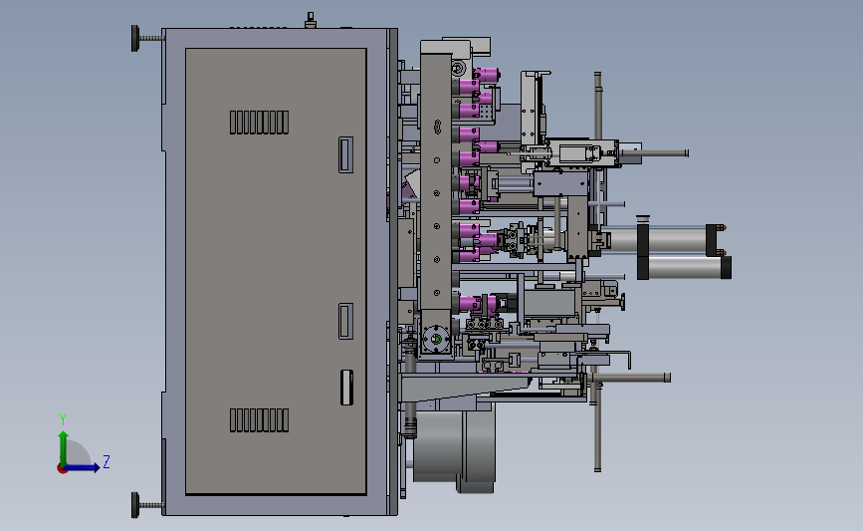Screen dimensions: 863x531
Task: Click the blue Z axis arrow of the triad
Action: [83, 467]
